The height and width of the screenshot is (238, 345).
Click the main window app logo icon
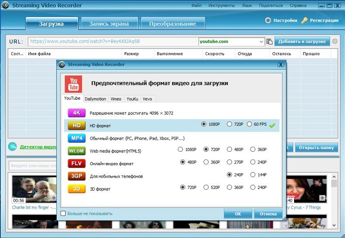point(5,5)
